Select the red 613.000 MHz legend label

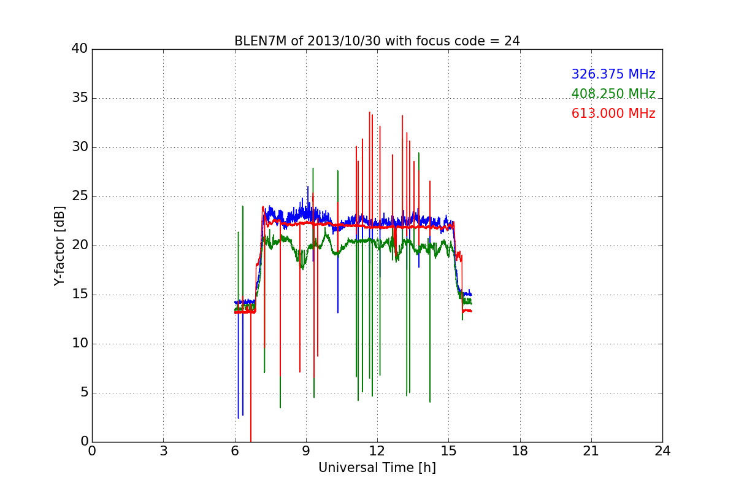pos(613,114)
